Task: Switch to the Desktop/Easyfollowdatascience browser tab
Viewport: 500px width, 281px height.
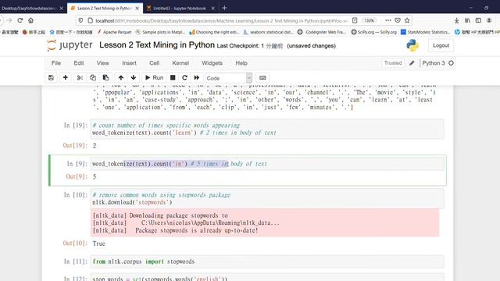Action: pyautogui.click(x=29, y=9)
